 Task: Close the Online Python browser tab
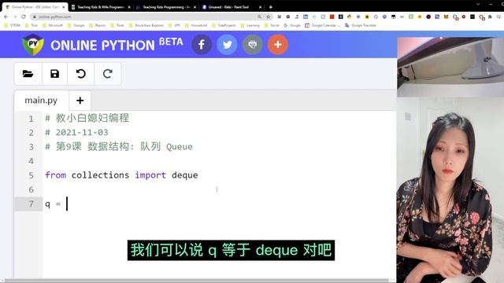(63, 7)
